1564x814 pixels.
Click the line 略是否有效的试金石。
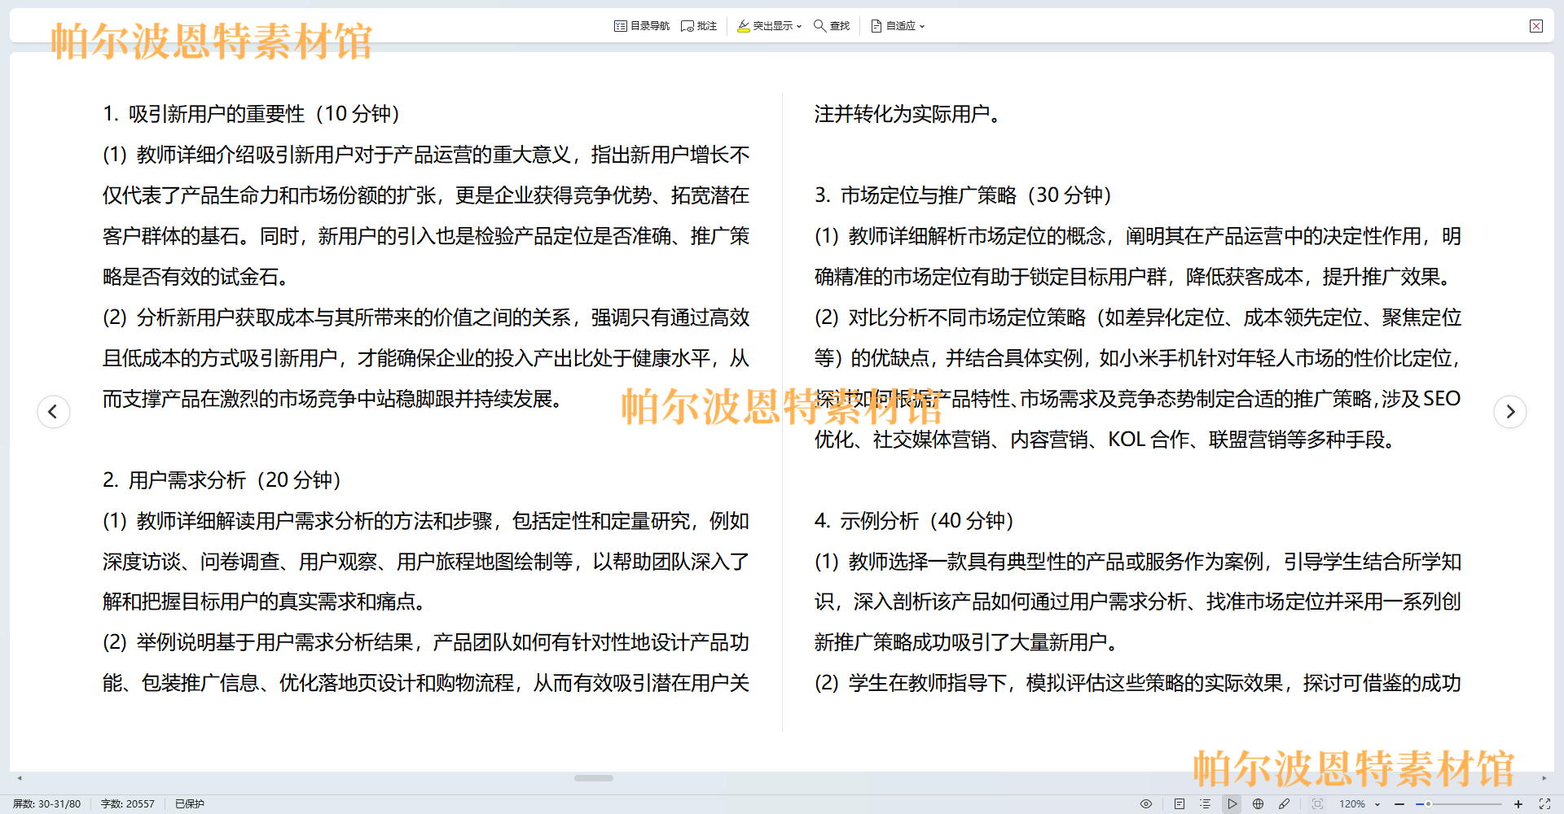(x=195, y=277)
